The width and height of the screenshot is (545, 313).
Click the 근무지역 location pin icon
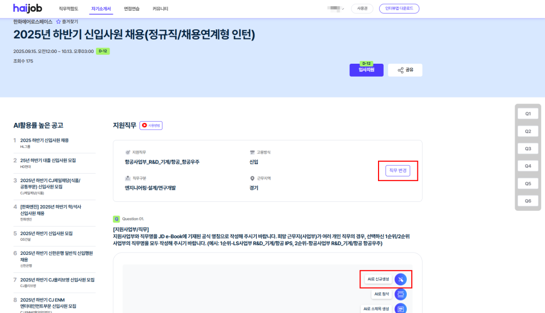click(252, 178)
